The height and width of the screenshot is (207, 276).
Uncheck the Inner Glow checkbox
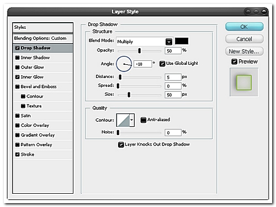[17, 77]
